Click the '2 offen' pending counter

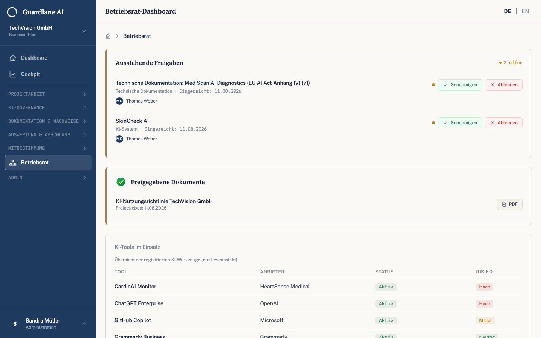pyautogui.click(x=511, y=63)
